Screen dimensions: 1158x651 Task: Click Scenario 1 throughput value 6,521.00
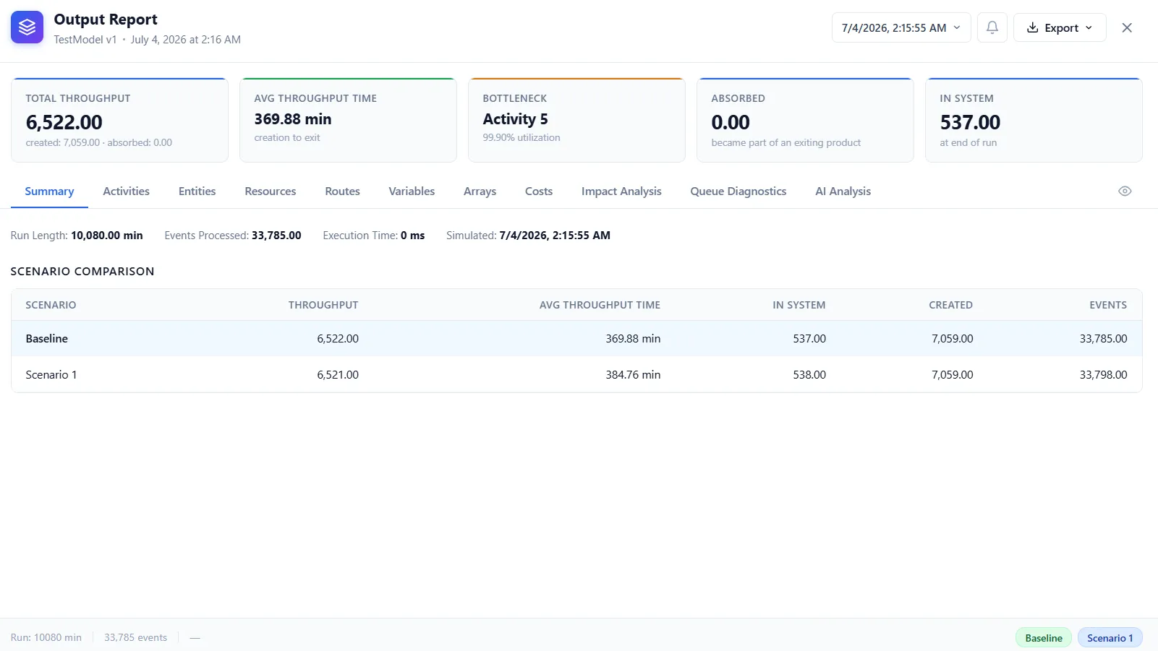click(x=338, y=374)
